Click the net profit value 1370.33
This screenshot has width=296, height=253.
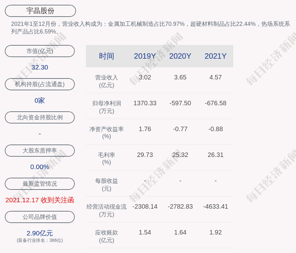pos(145,103)
